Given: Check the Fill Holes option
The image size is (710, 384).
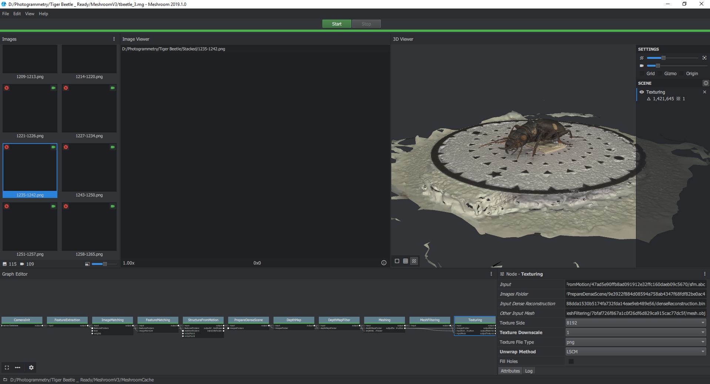Looking at the screenshot, I should click(571, 361).
